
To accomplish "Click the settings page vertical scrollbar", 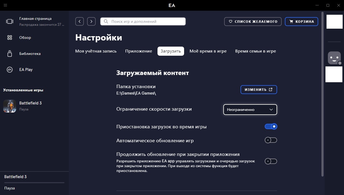I will tap(322, 94).
